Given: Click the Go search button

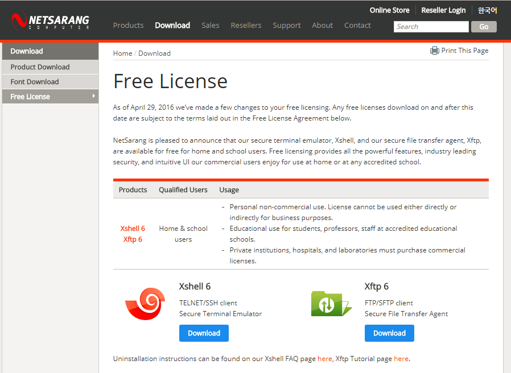Looking at the screenshot, I should 484,27.
